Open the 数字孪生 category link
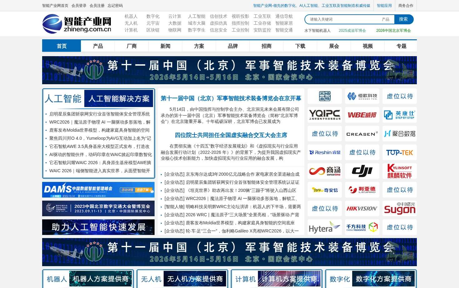The height and width of the screenshot is (288, 459). (197, 30)
